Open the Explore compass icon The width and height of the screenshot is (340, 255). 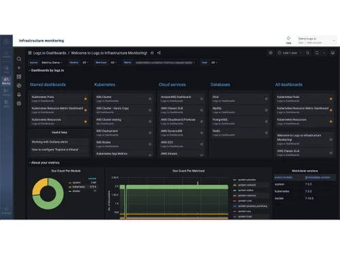point(19,86)
